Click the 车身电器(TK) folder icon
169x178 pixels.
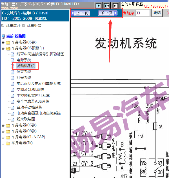click(8, 143)
